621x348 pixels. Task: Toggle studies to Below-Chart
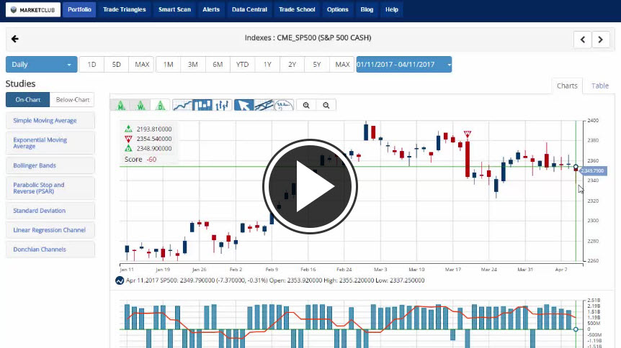click(72, 100)
